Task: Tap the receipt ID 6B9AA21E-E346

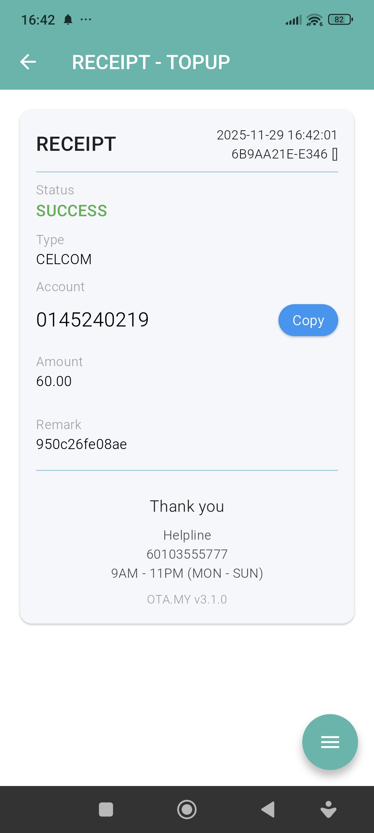Action: click(x=280, y=154)
